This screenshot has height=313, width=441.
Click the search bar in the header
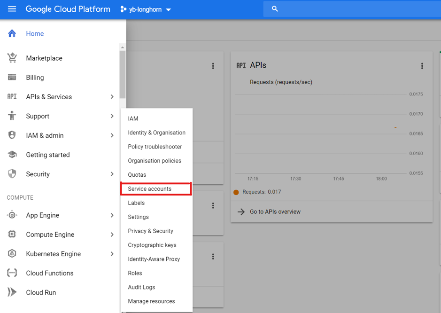pyautogui.click(x=352, y=9)
